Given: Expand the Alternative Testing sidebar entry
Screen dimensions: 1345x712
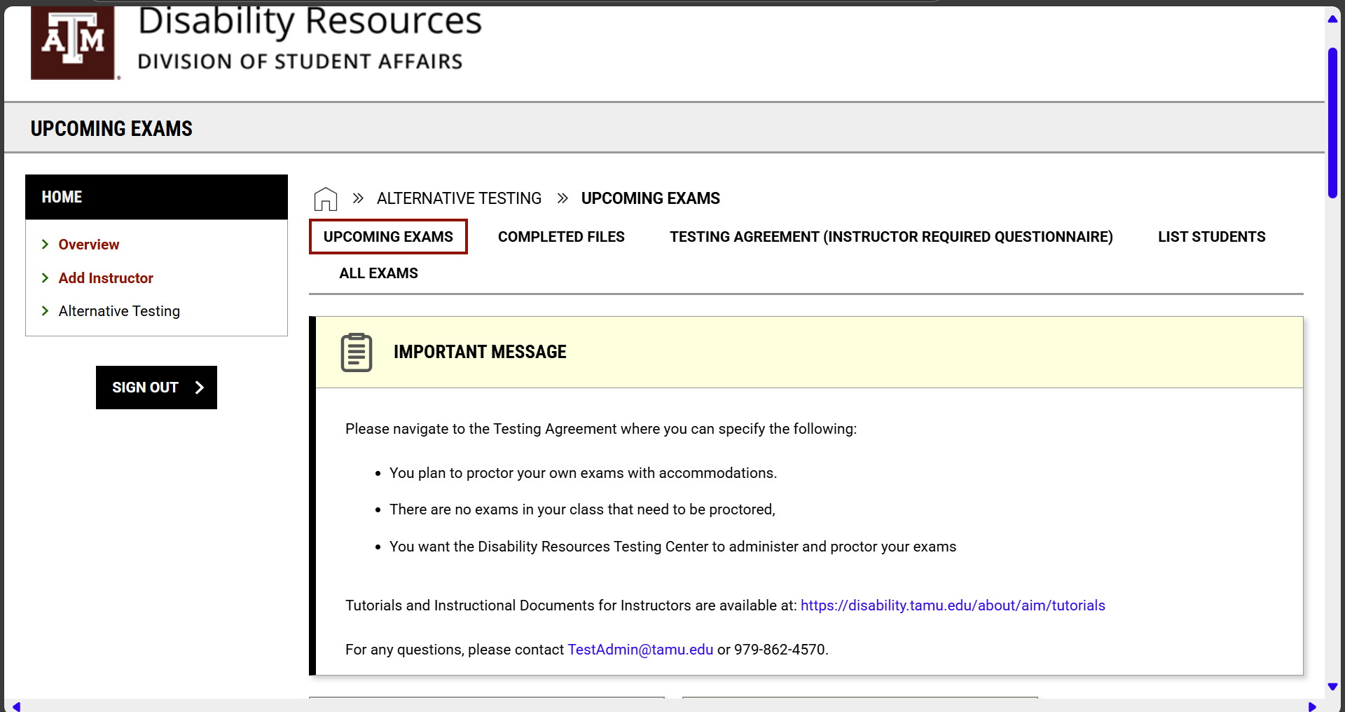Looking at the screenshot, I should pos(119,311).
